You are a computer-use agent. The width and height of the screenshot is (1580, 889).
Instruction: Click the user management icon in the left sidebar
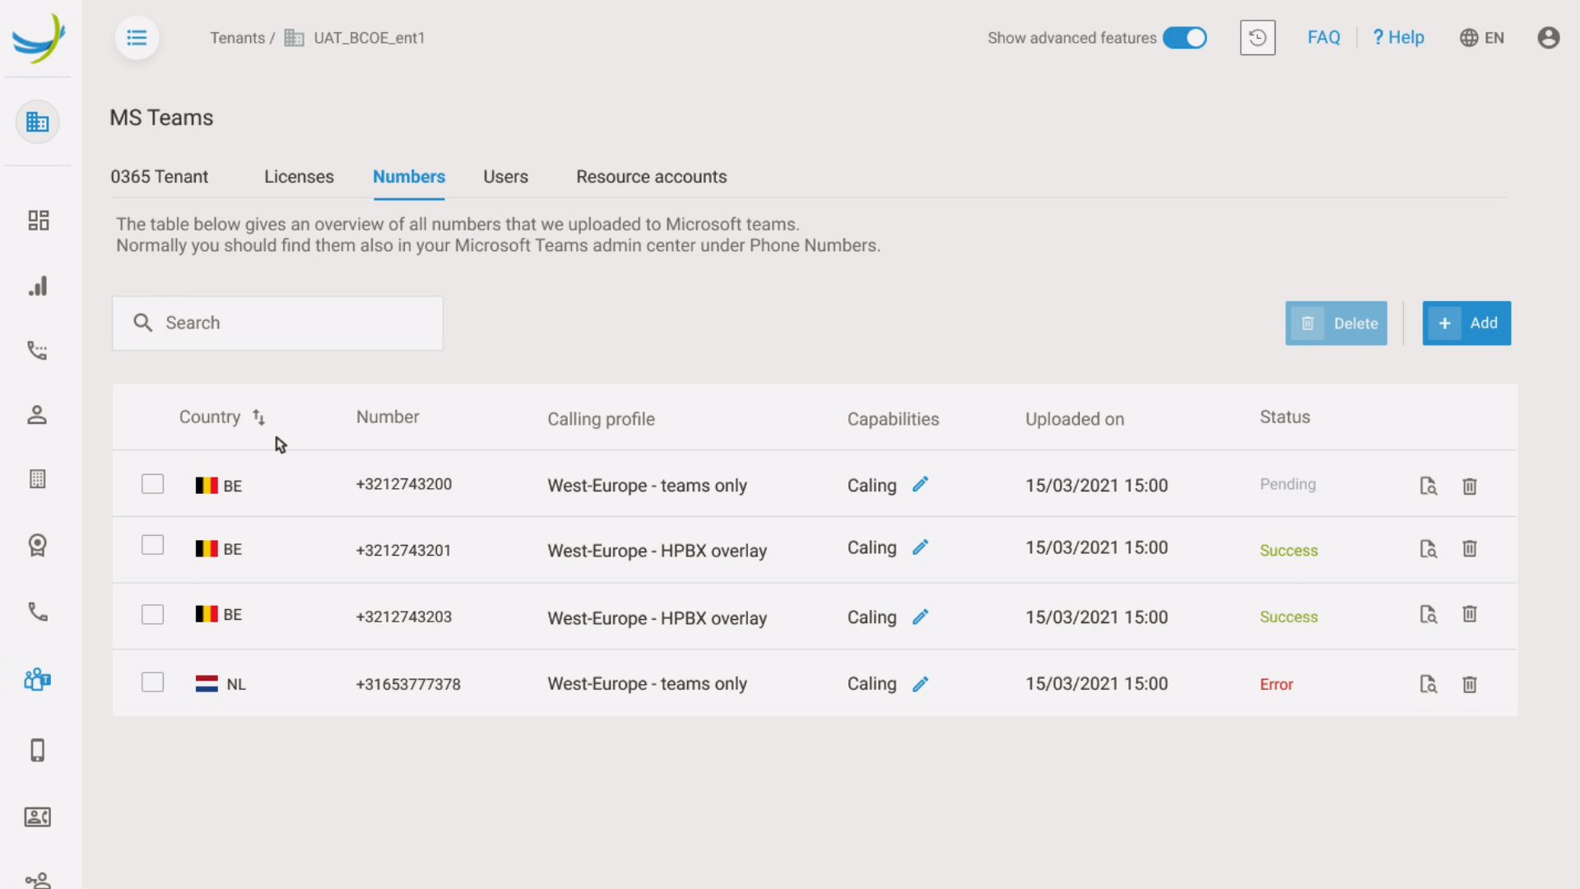[38, 415]
